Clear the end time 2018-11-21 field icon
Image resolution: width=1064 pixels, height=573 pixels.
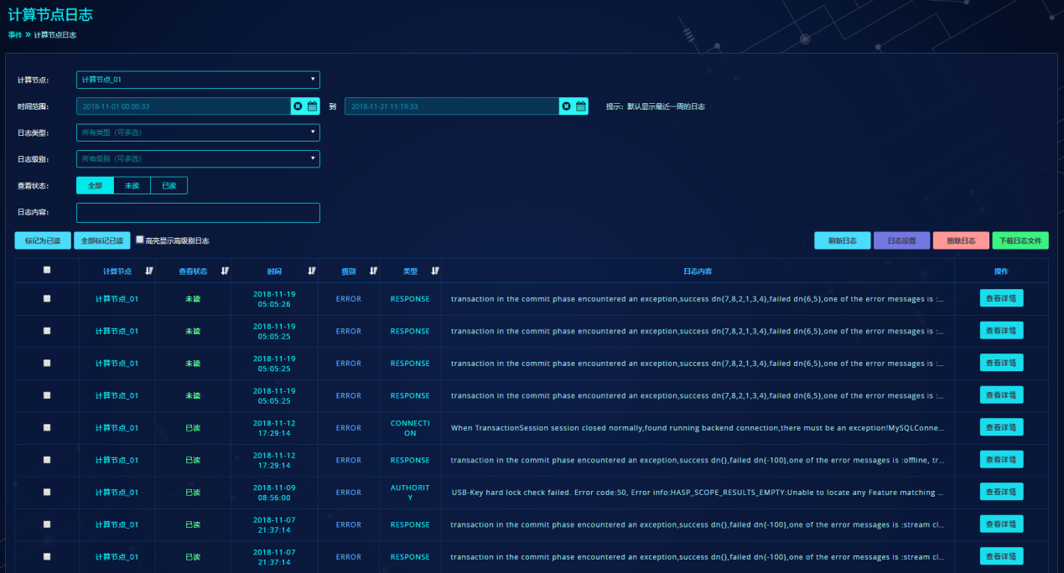click(566, 106)
